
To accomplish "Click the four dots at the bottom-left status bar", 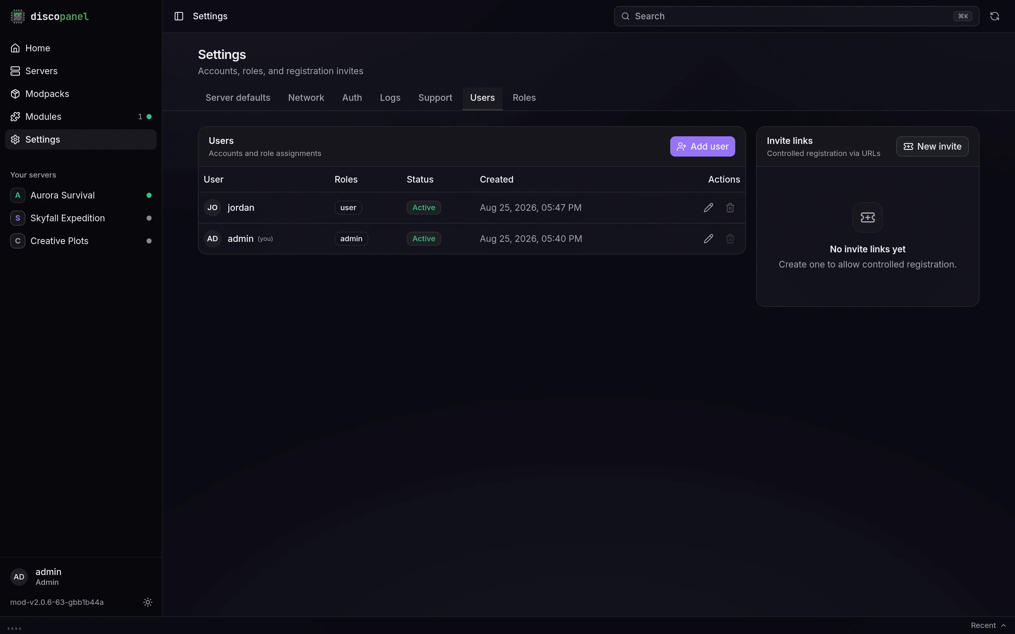I will [14, 628].
